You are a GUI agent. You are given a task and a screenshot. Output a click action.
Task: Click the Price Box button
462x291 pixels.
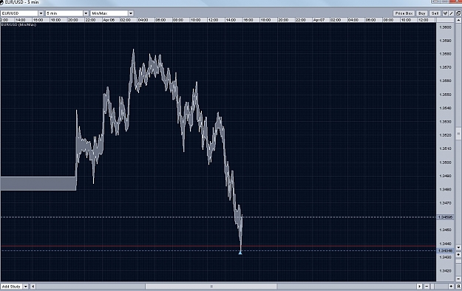(x=404, y=13)
